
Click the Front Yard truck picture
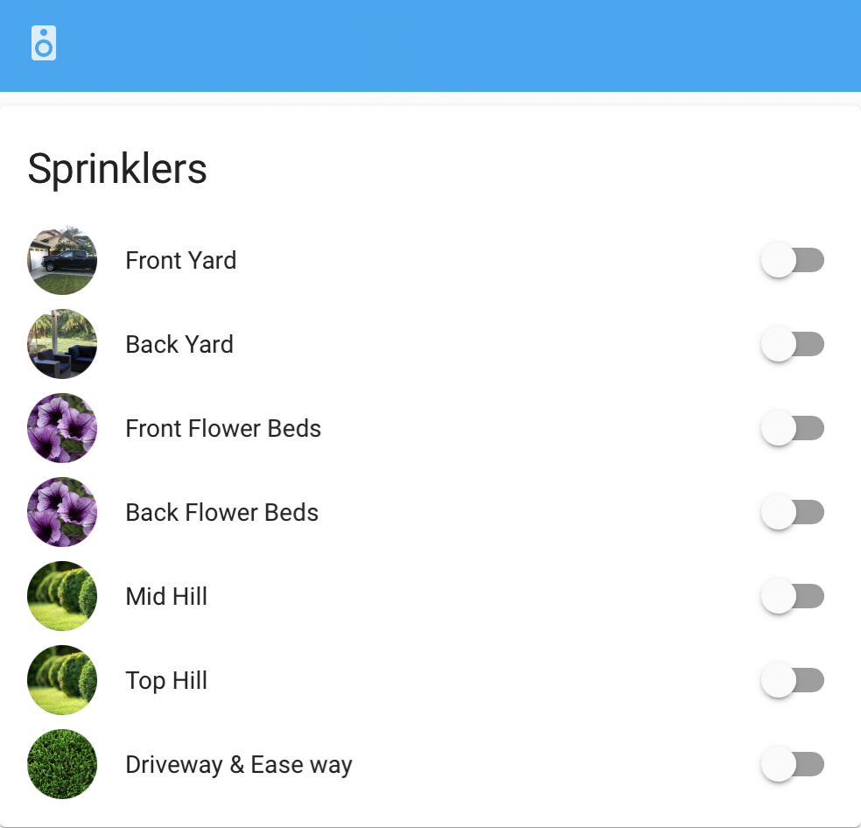62,260
